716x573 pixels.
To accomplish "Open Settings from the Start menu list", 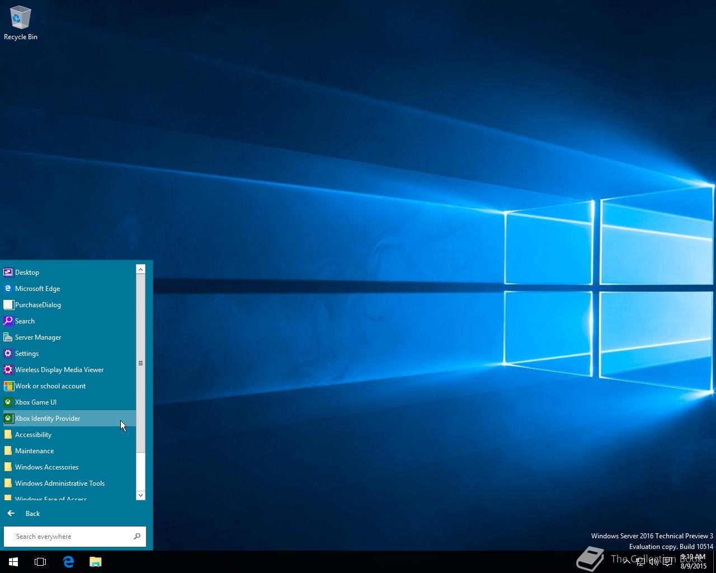I will 69,354.
